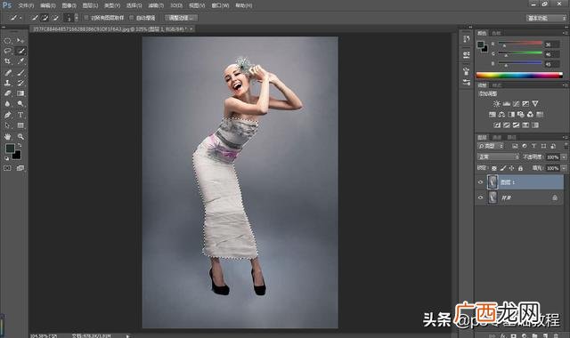Swap foreground and background colors
The width and height of the screenshot is (570, 338).
(x=20, y=145)
